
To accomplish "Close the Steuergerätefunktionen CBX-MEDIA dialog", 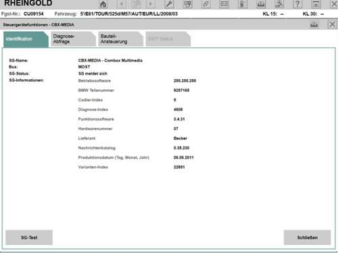I will pyautogui.click(x=333, y=24).
